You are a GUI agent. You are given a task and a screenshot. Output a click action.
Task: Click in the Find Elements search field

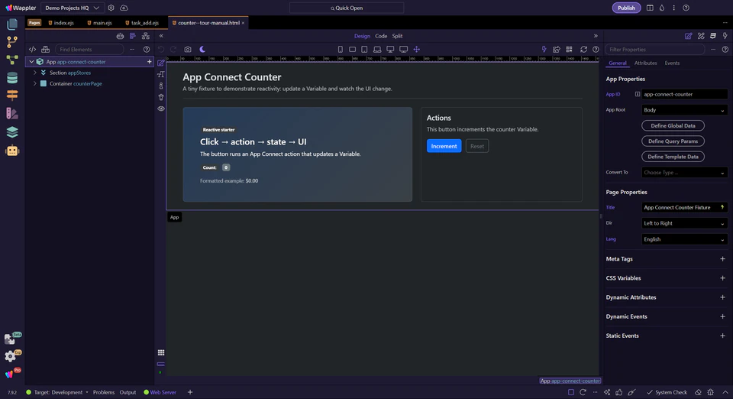coord(89,49)
